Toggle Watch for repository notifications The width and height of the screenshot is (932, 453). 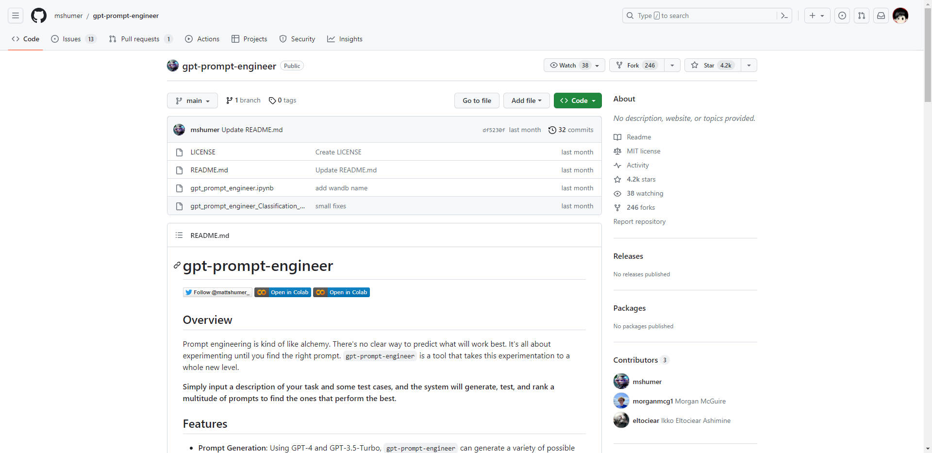tap(569, 65)
